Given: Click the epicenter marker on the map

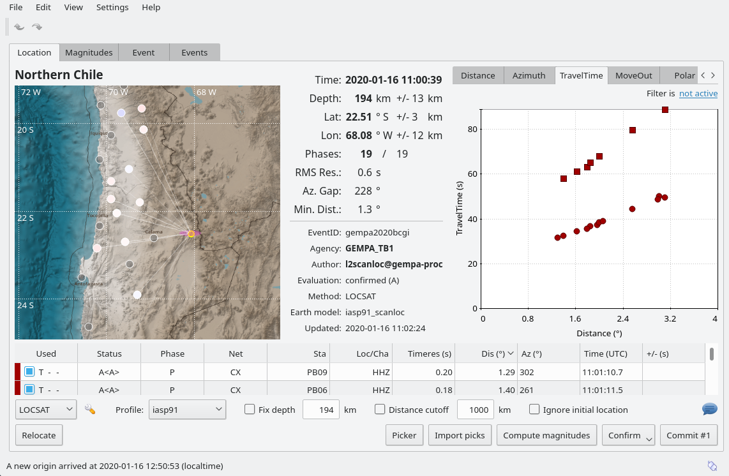Looking at the screenshot, I should pyautogui.click(x=191, y=234).
